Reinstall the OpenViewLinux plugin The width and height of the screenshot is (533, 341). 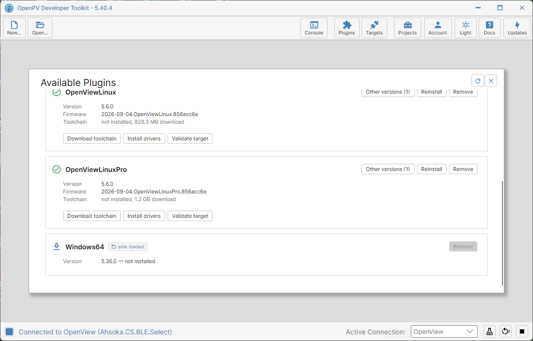[x=432, y=92]
